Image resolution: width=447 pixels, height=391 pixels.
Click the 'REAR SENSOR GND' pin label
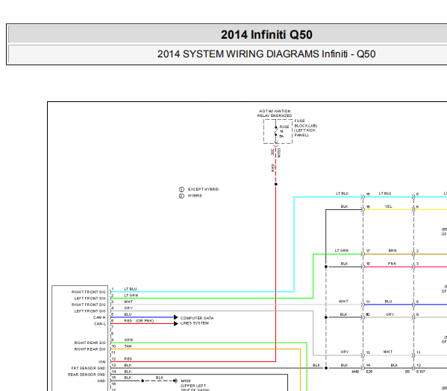pos(87,375)
